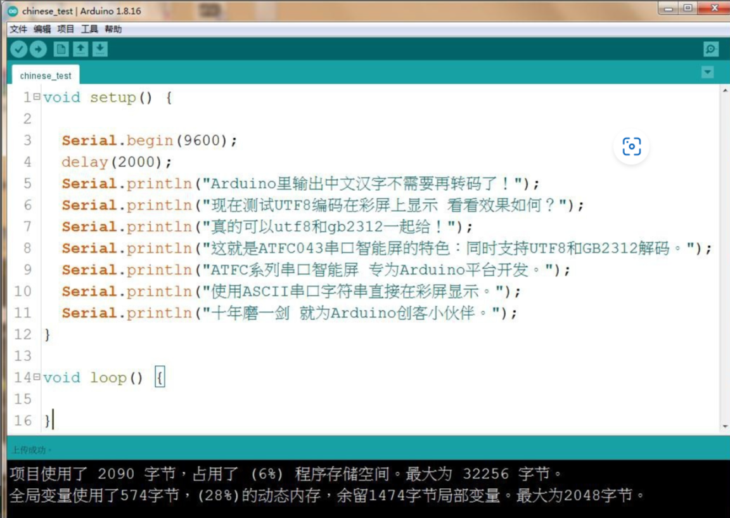730x518 pixels.
Task: Open the 编辑 menu
Action: tap(42, 29)
